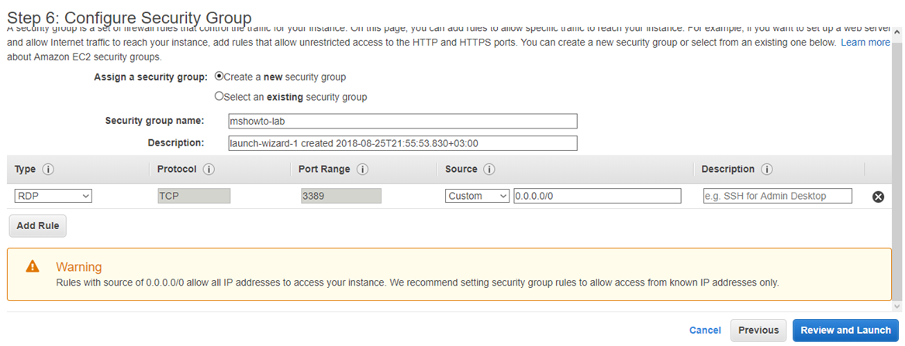Viewport: 905px width, 346px height.
Task: Click the info icon beside Port Range
Action: click(362, 170)
